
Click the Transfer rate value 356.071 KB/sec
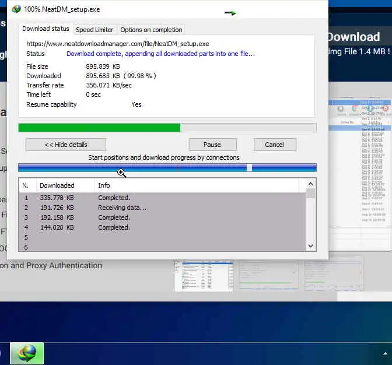108,86
